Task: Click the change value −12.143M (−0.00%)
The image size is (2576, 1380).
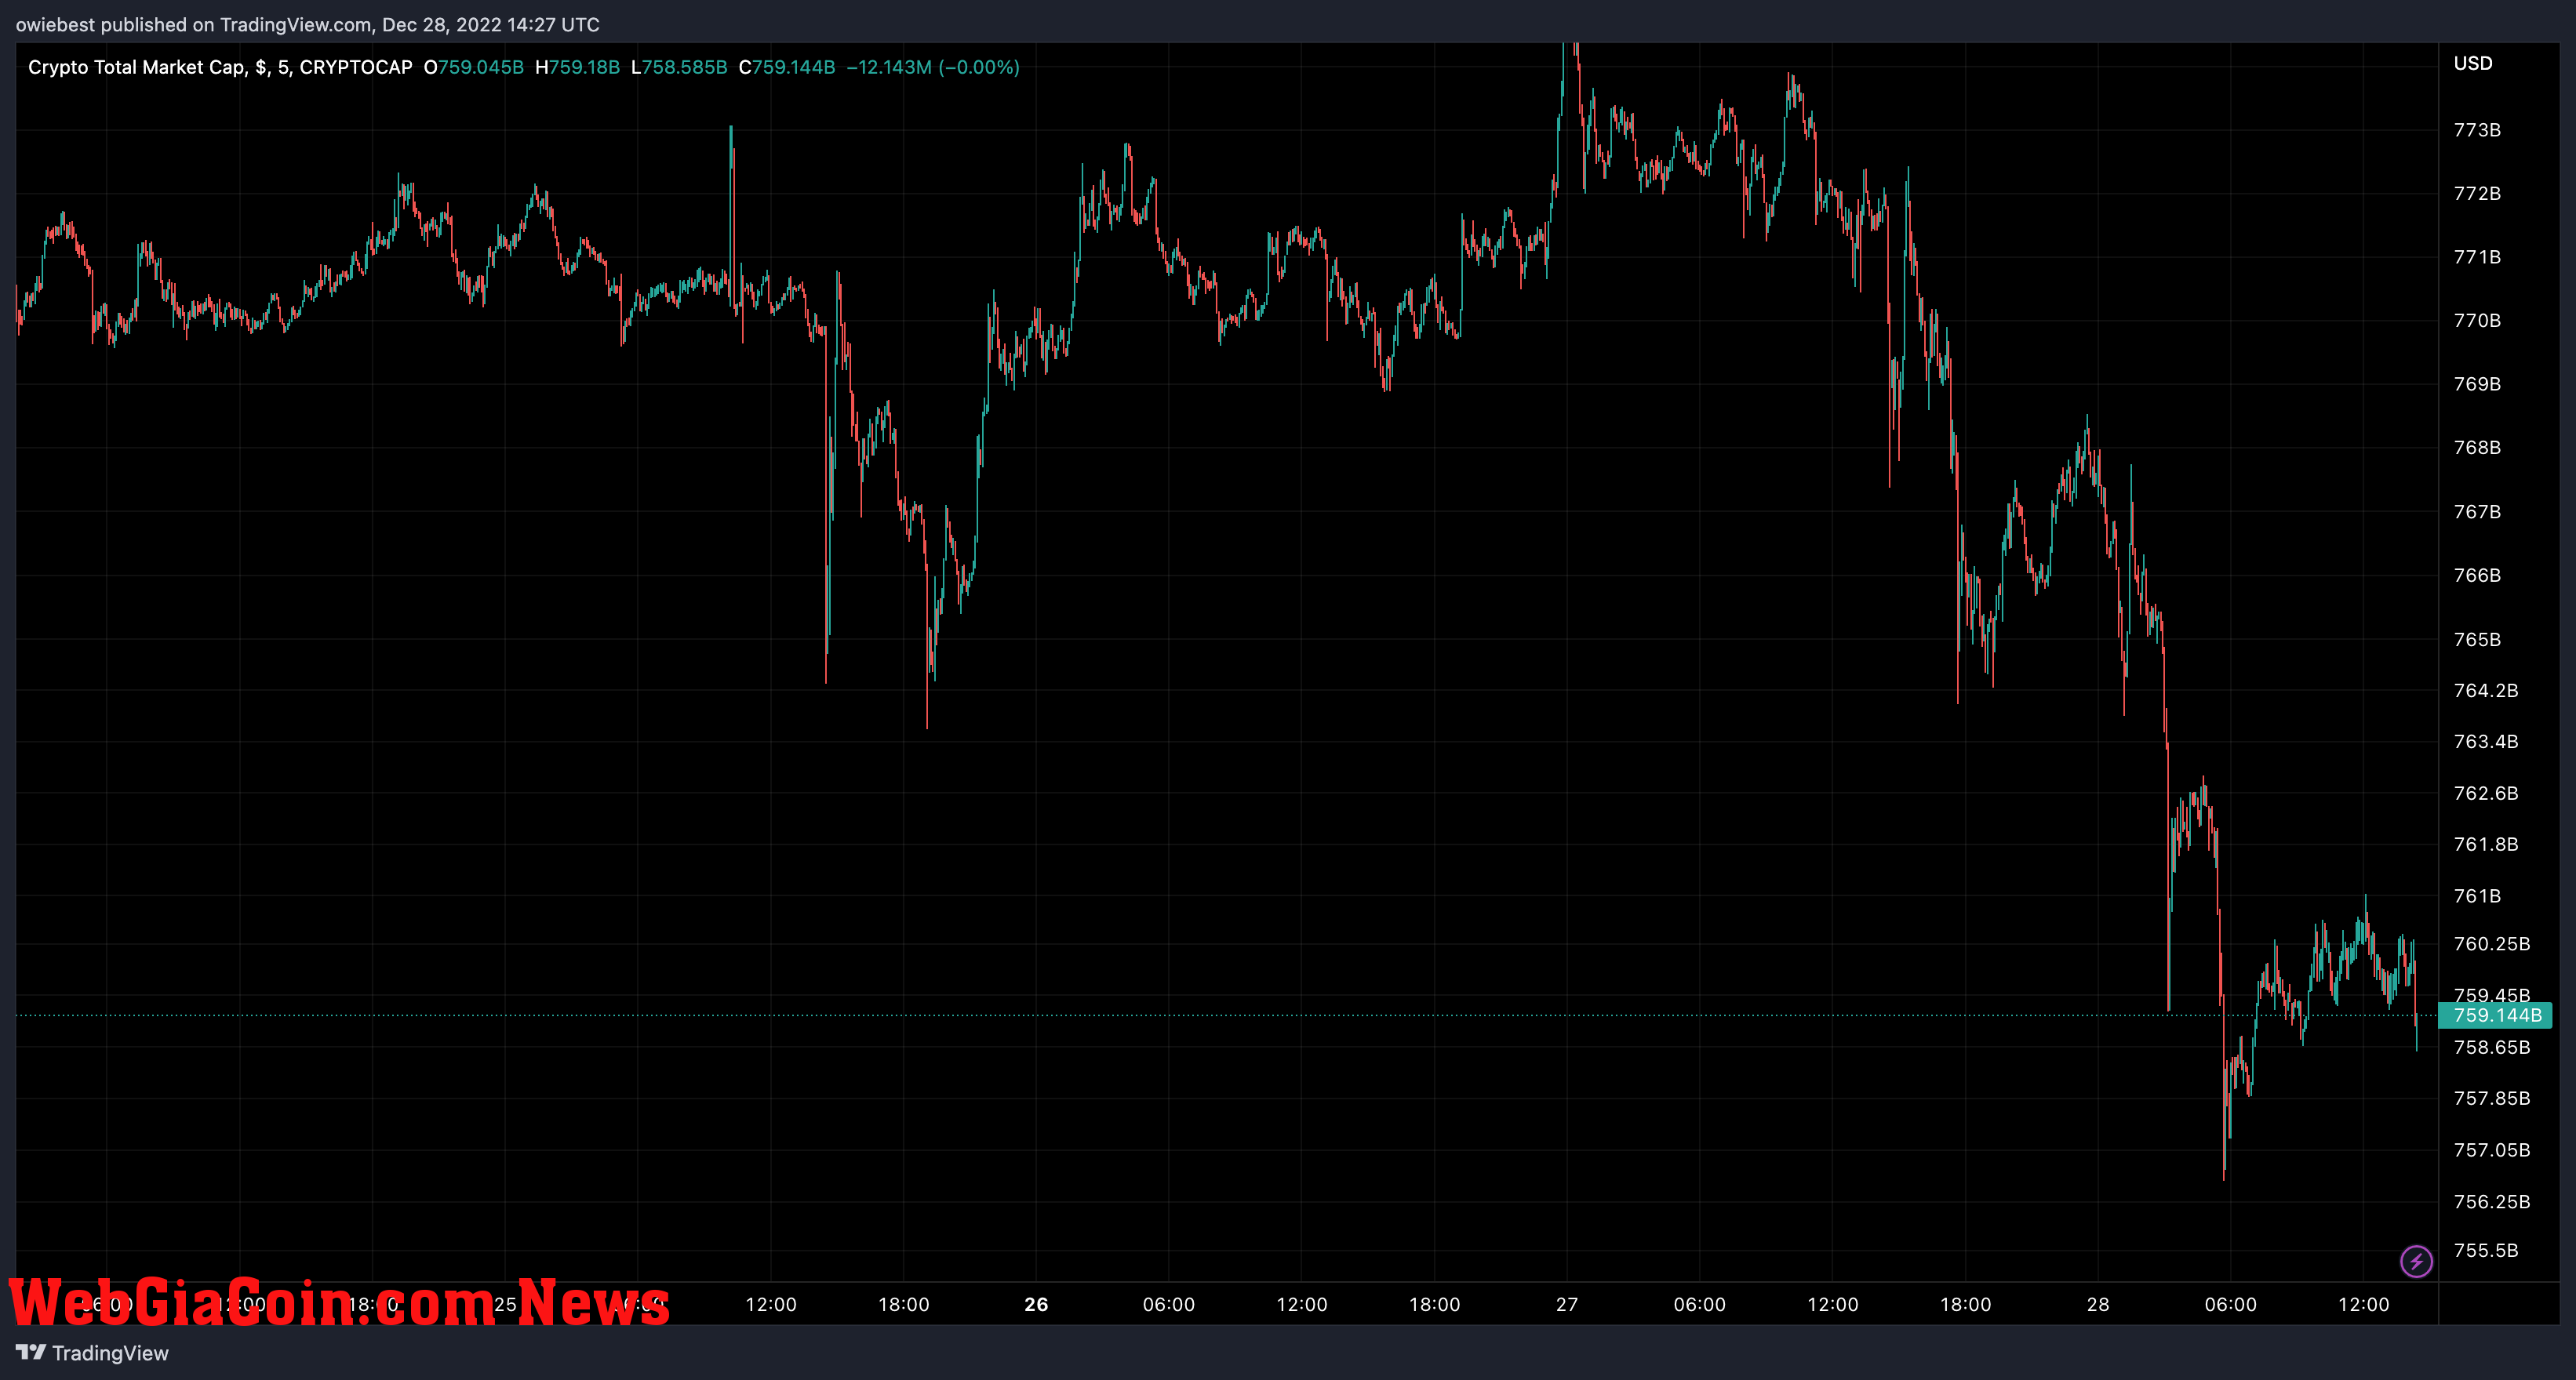Action: pos(933,67)
